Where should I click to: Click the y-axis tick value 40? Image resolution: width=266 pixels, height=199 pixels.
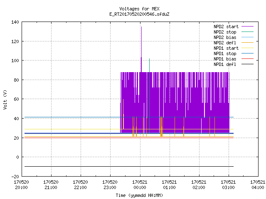click(x=16, y=119)
